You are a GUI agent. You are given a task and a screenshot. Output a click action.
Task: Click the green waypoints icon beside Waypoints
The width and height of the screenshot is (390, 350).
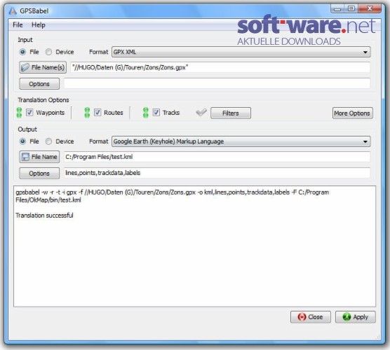point(19,113)
